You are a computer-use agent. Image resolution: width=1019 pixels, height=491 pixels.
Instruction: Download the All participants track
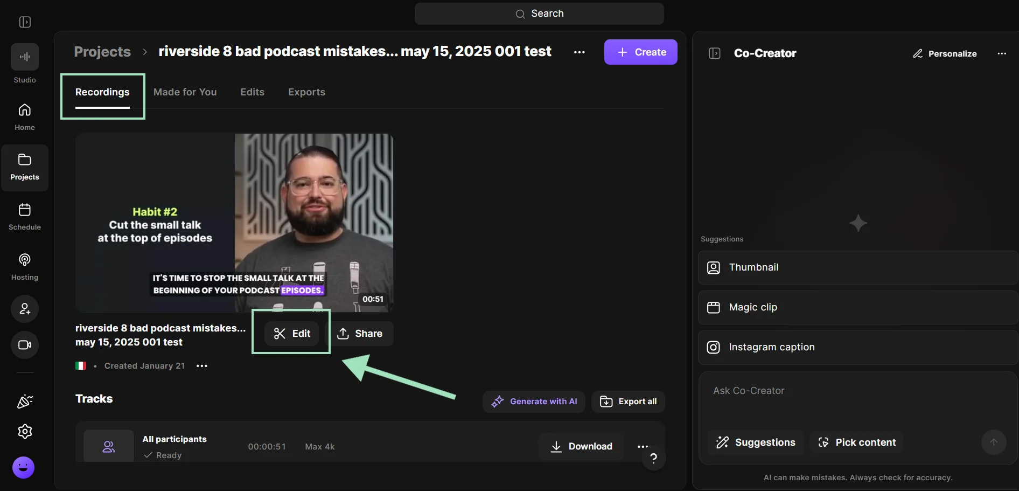pyautogui.click(x=581, y=446)
